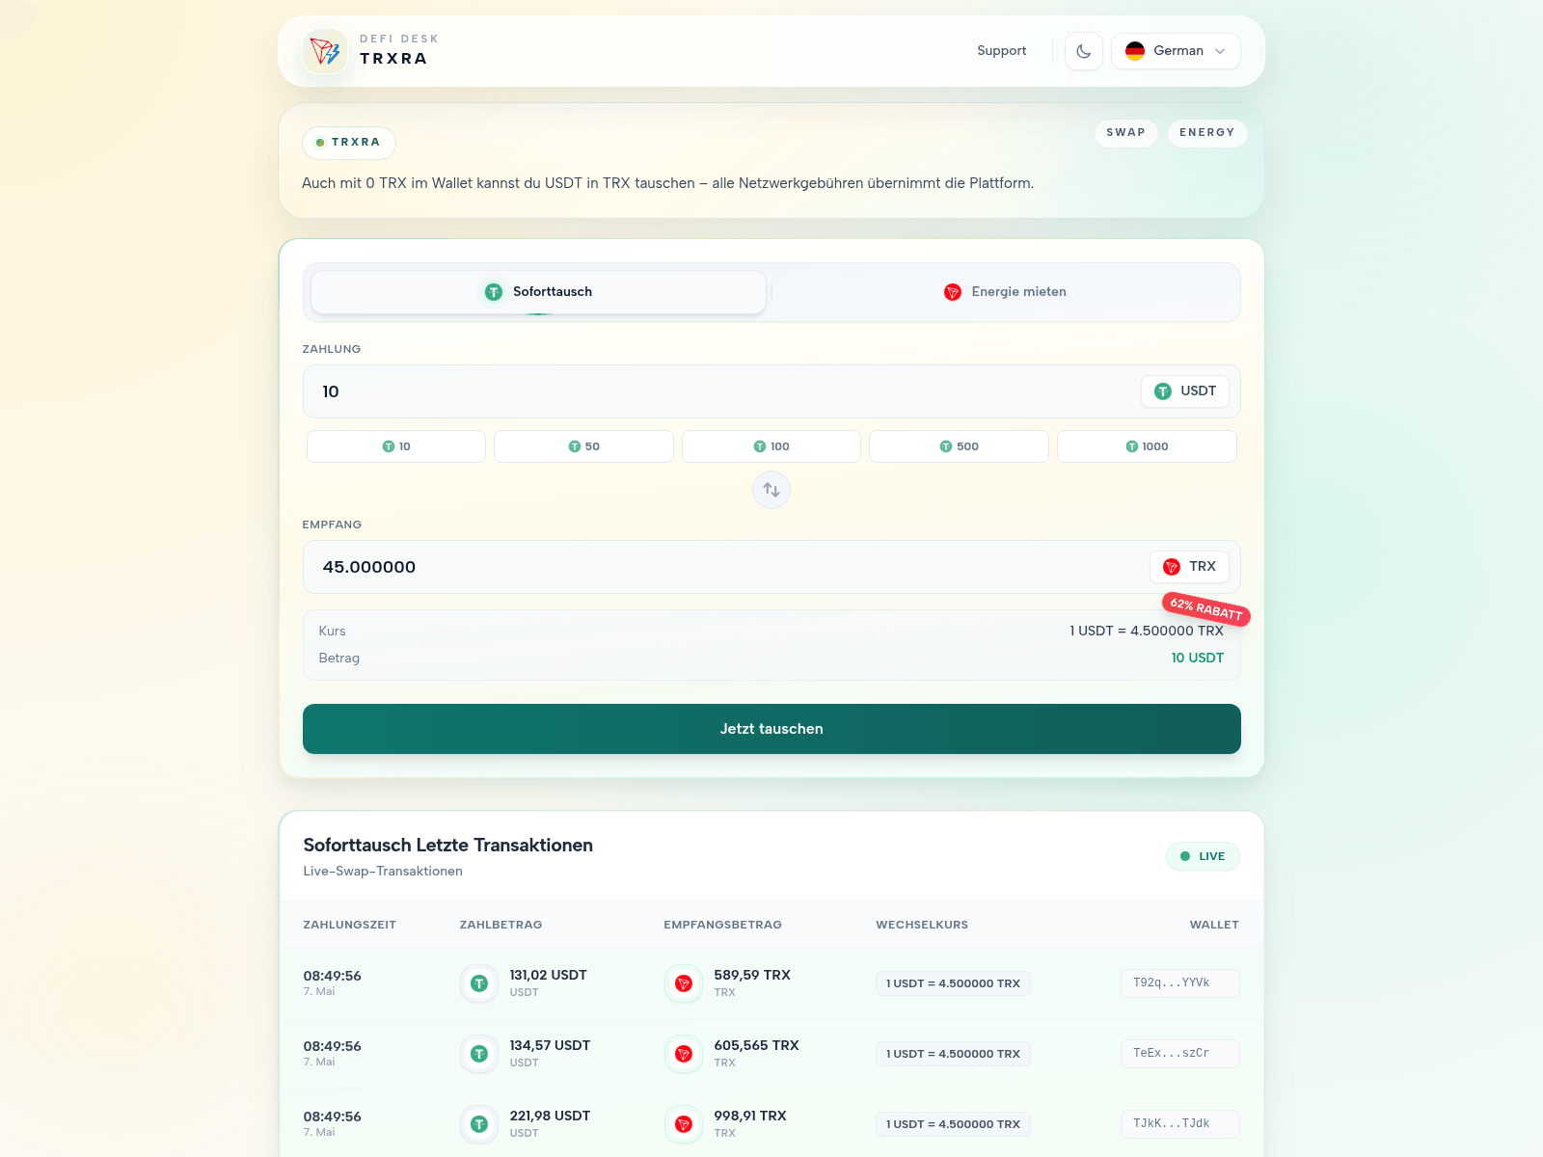Open the Support link
The width and height of the screenshot is (1543, 1157).
tap(1001, 51)
